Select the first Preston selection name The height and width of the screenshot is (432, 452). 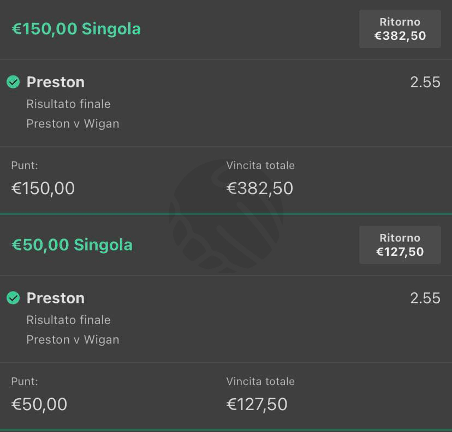click(56, 82)
